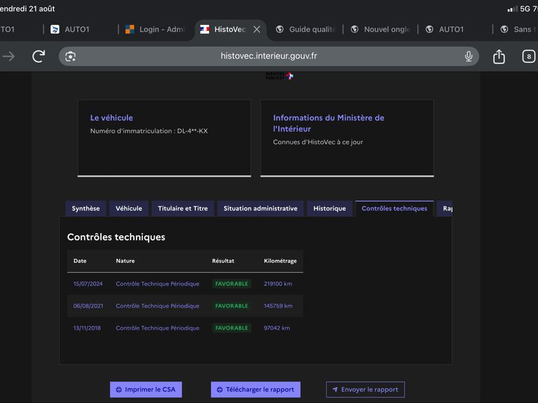
Task: Click the FAVORABLE badge in the 15/07/2024 row
Action: 231,283
